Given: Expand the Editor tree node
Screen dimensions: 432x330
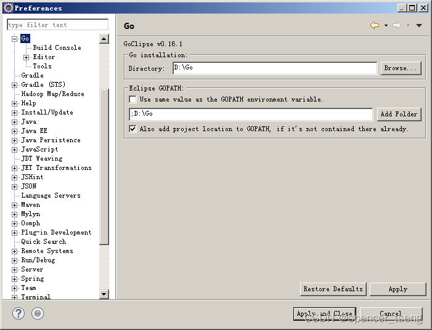Looking at the screenshot, I should click(26, 57).
